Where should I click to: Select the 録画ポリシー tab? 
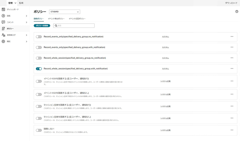tap(39, 19)
